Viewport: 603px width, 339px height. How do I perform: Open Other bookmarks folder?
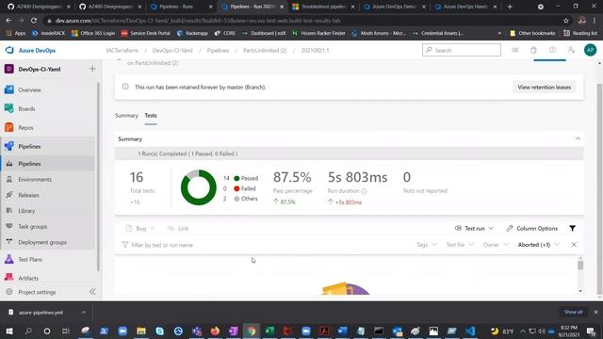click(532, 34)
